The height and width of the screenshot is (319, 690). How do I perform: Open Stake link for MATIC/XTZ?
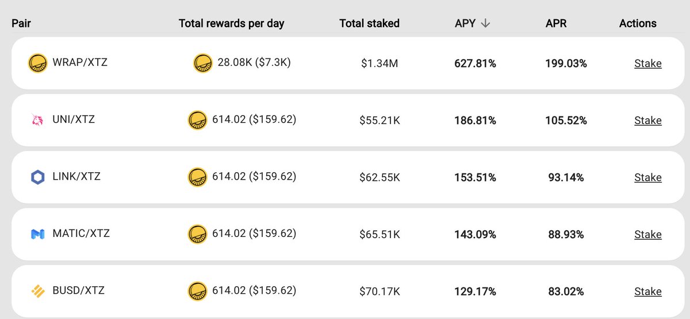648,235
